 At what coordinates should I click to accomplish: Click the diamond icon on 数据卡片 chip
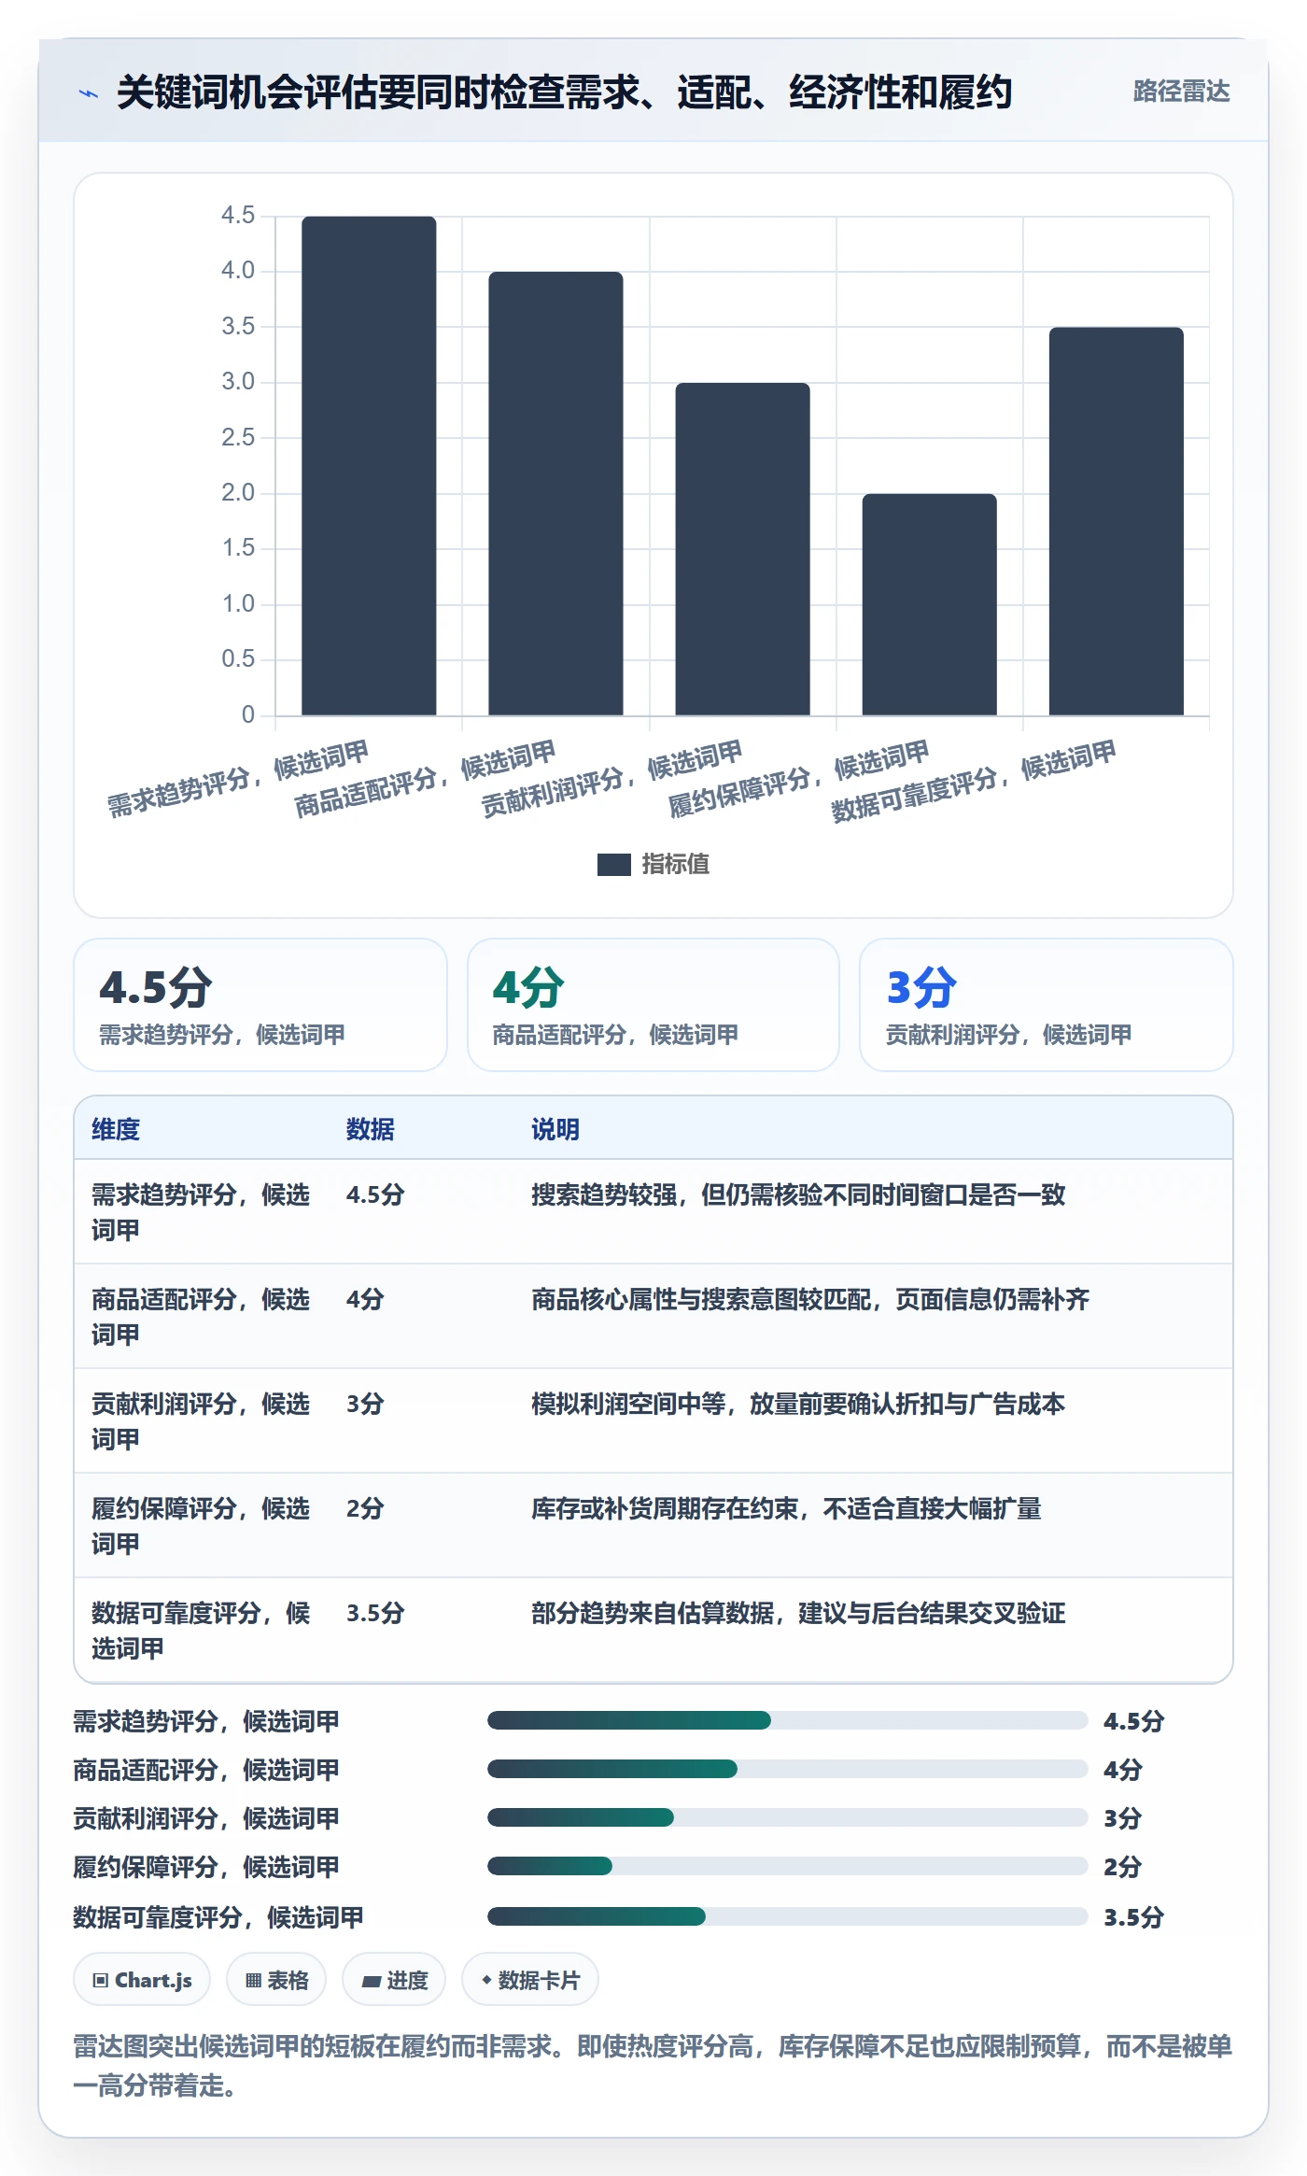(486, 1980)
